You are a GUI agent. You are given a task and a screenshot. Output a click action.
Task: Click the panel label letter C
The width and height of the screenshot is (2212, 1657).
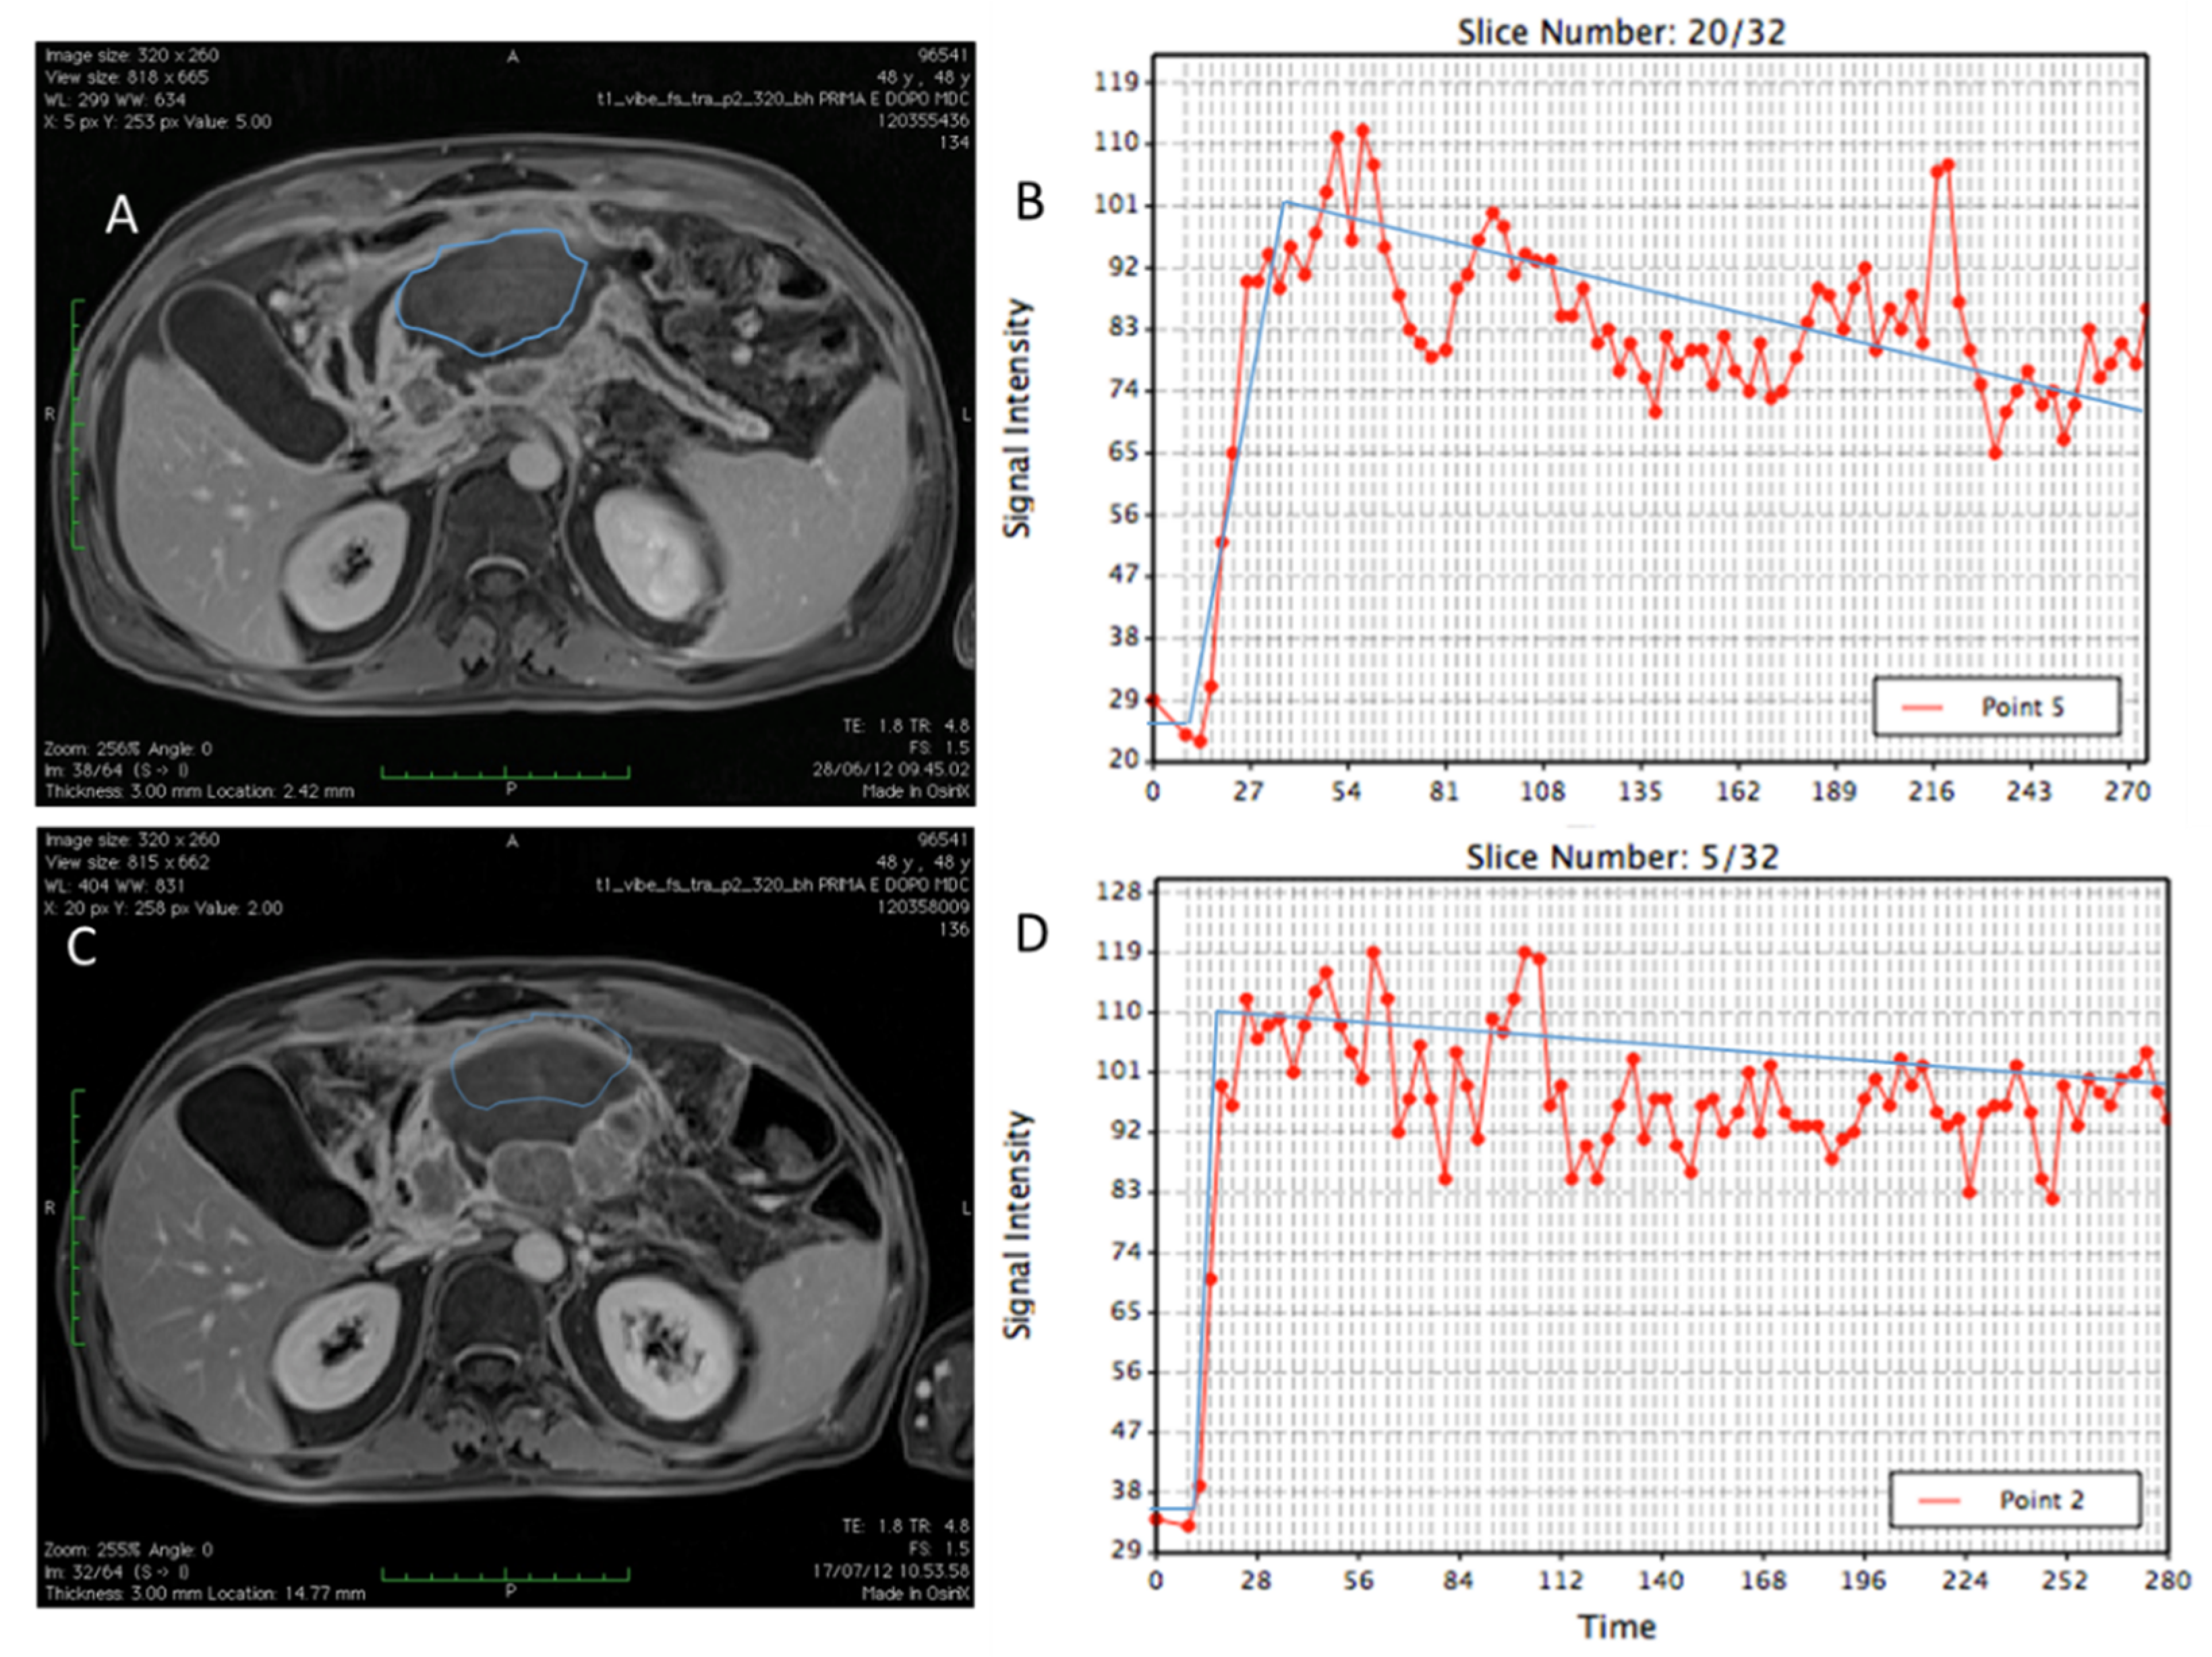(81, 945)
